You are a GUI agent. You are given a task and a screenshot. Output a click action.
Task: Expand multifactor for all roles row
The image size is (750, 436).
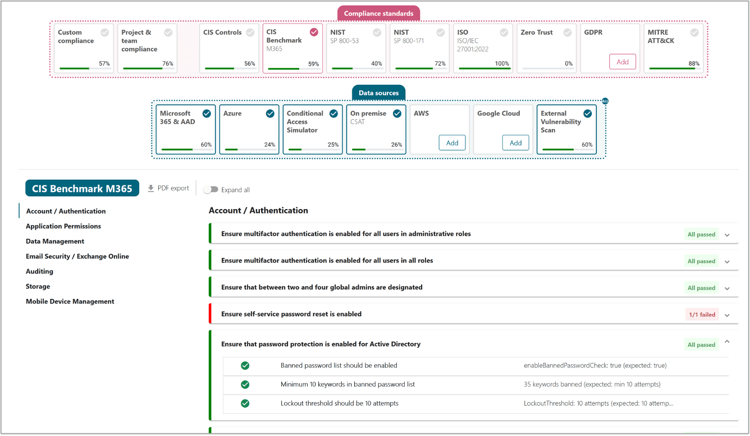point(727,261)
